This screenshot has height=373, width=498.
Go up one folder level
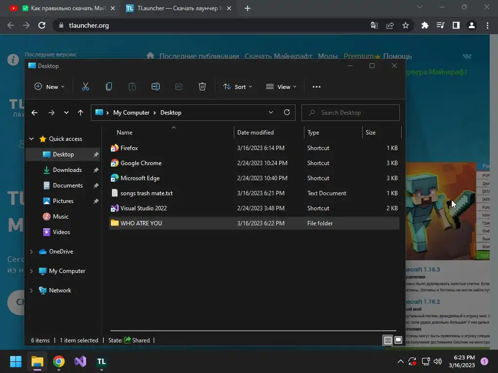80,113
